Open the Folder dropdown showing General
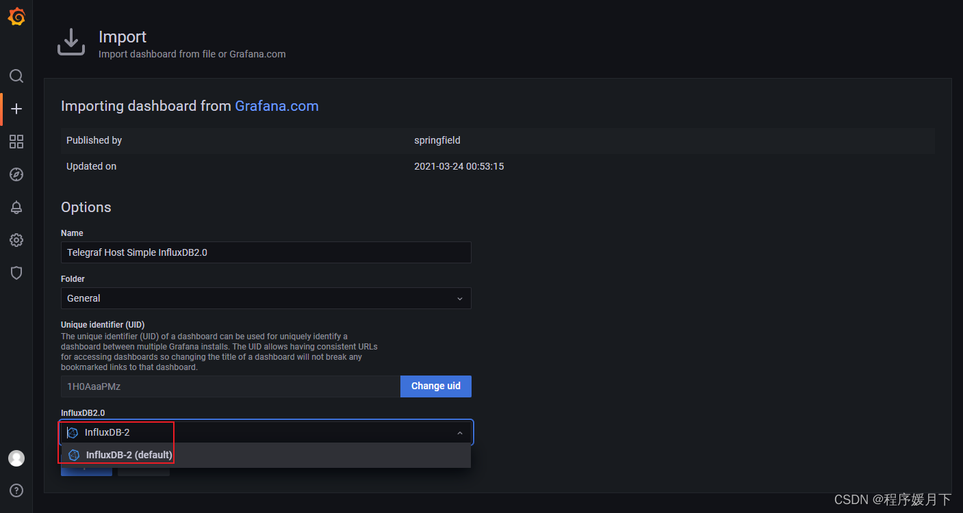Image resolution: width=963 pixels, height=513 pixels. (x=266, y=298)
